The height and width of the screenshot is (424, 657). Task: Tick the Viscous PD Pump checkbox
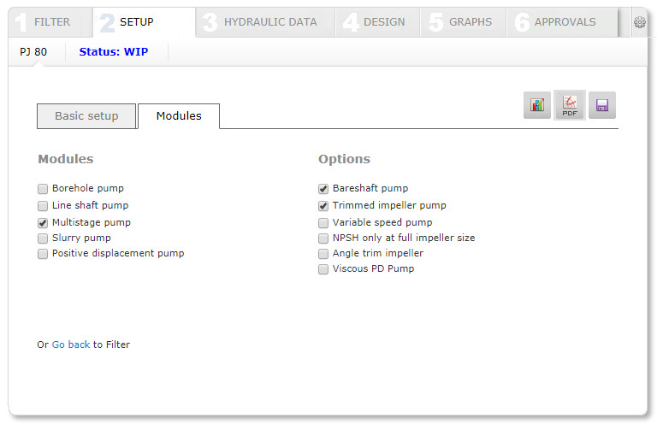(323, 269)
